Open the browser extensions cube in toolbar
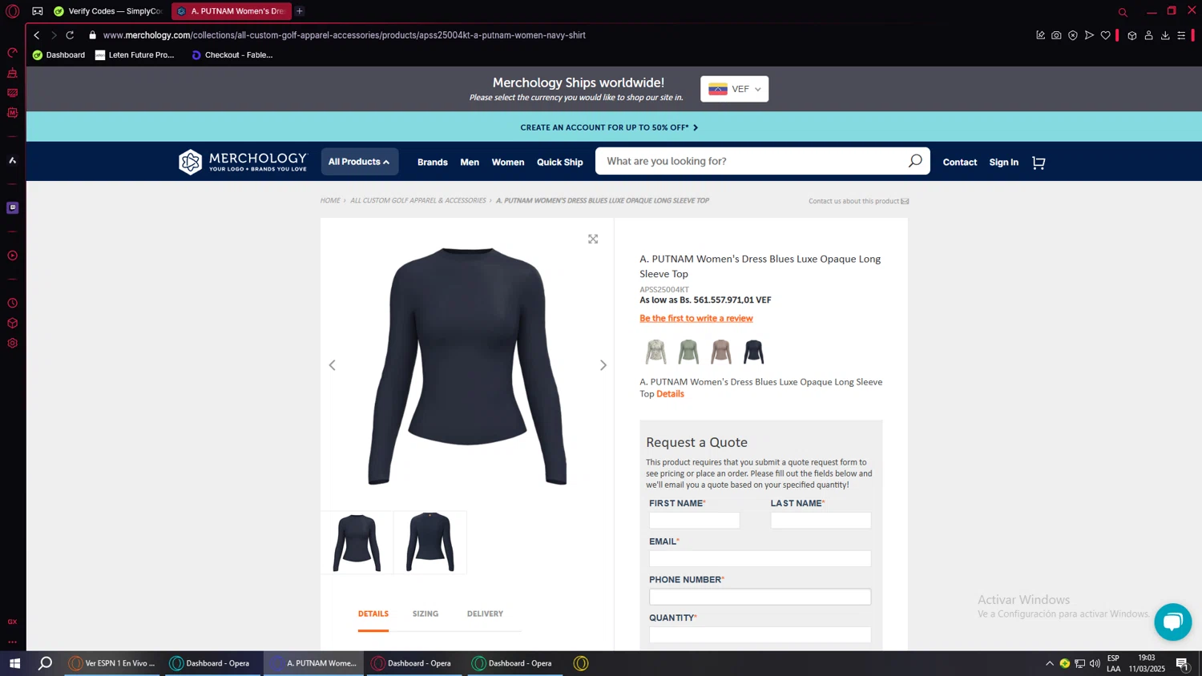This screenshot has height=676, width=1202. coord(1132,35)
